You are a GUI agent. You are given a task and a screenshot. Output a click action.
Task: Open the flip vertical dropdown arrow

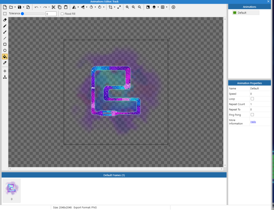(x=87, y=7)
